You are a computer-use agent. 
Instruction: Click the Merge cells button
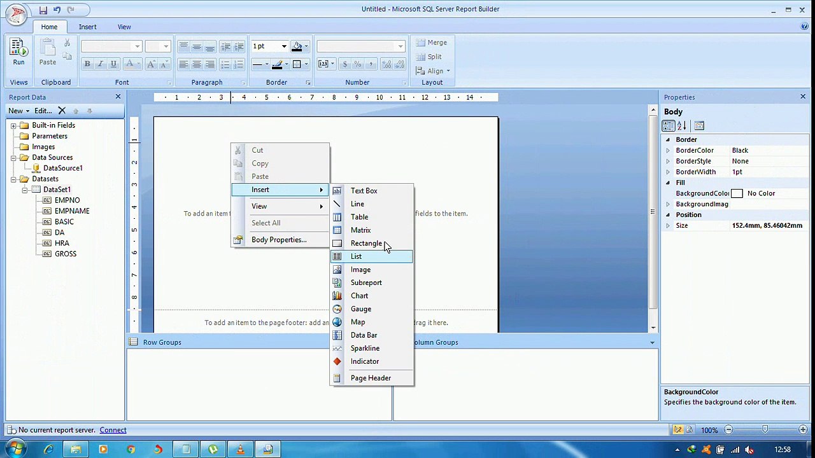[x=432, y=43]
